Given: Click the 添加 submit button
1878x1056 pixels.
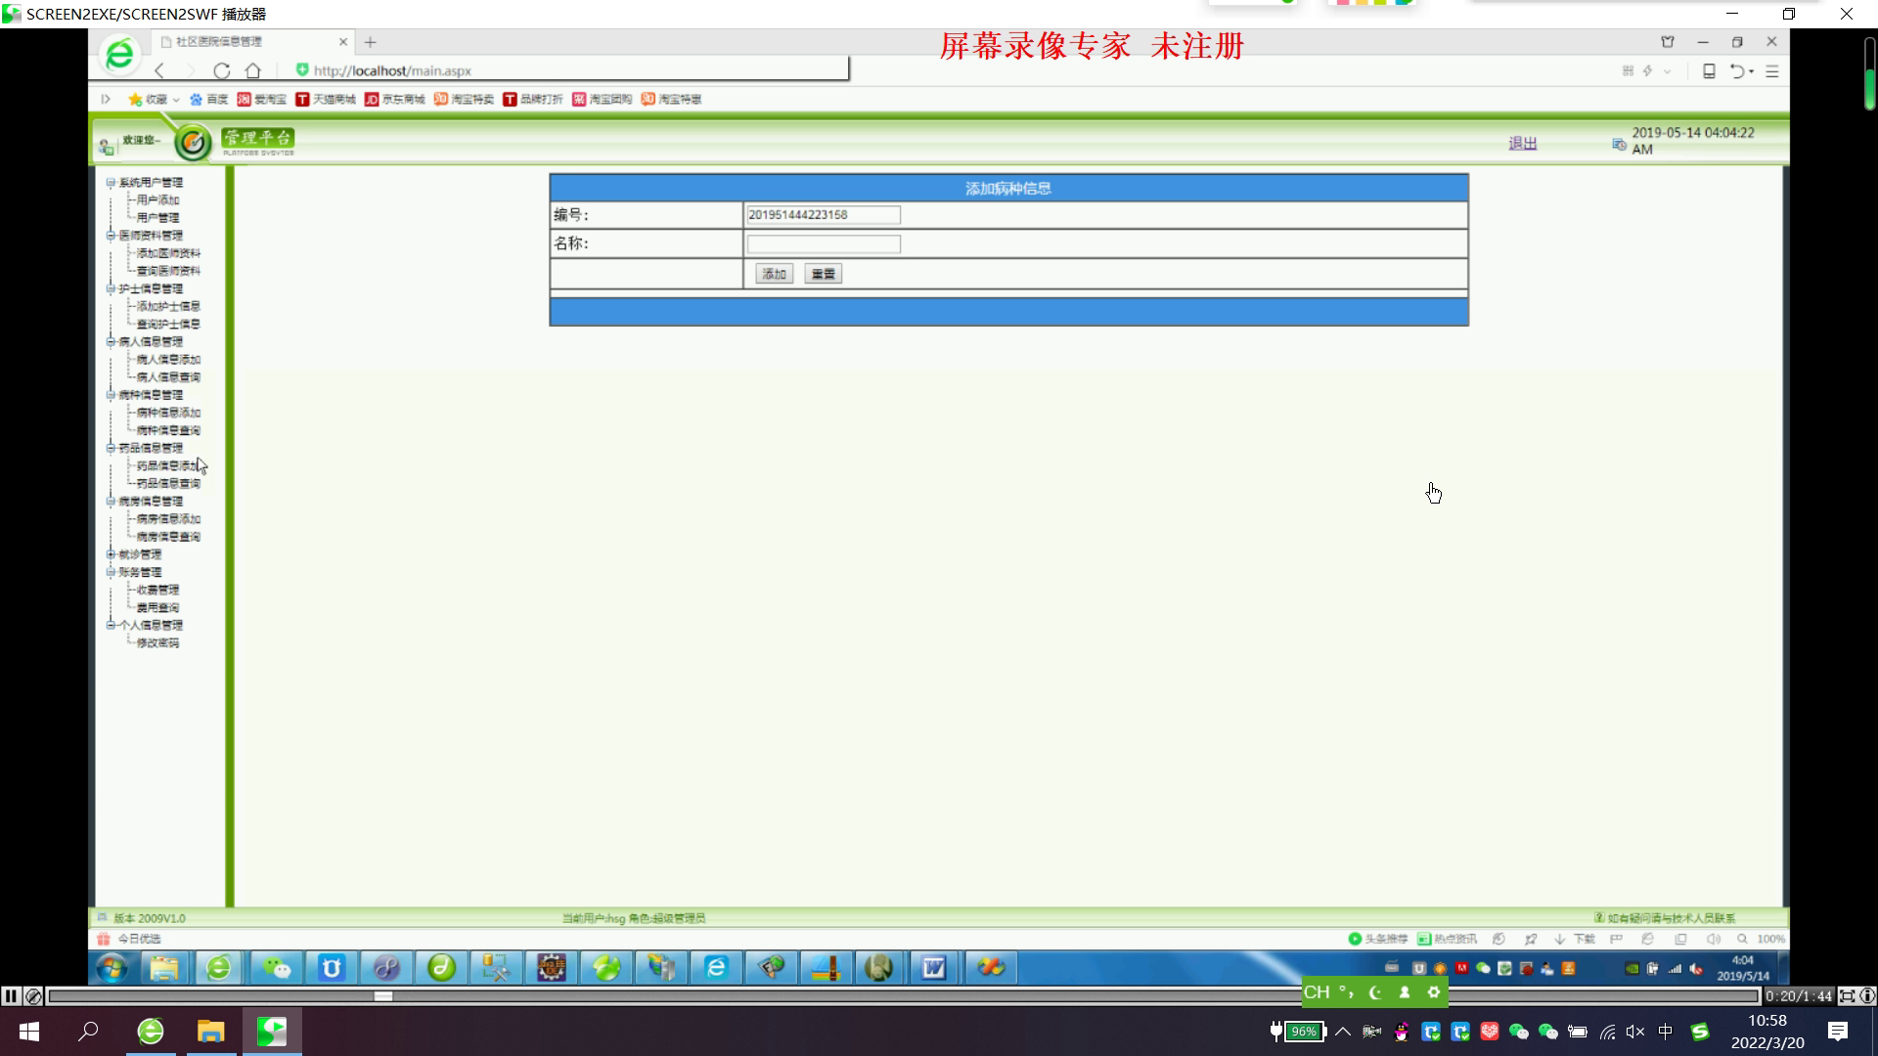Looking at the screenshot, I should tap(774, 274).
